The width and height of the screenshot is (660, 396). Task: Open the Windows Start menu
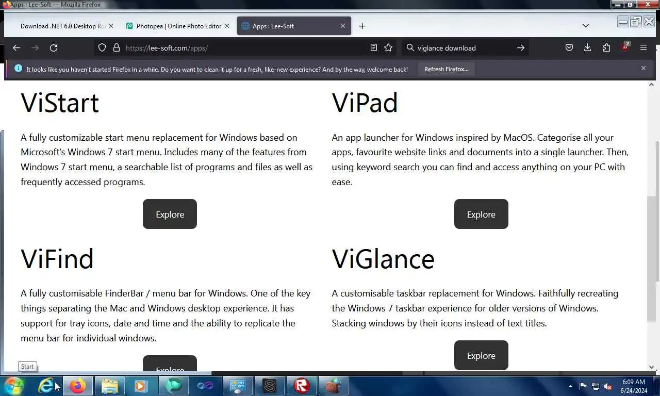pos(13,386)
